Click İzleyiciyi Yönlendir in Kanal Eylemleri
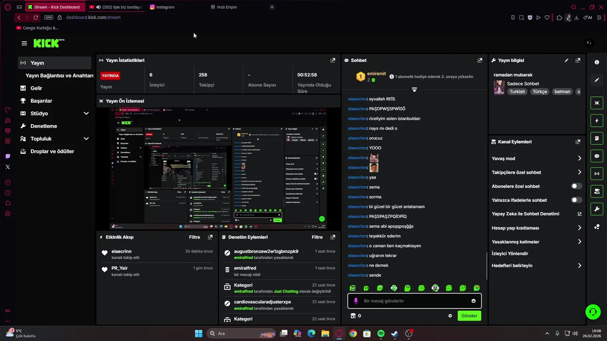Screen dimensions: 607x341 pyautogui.click(x=510, y=254)
